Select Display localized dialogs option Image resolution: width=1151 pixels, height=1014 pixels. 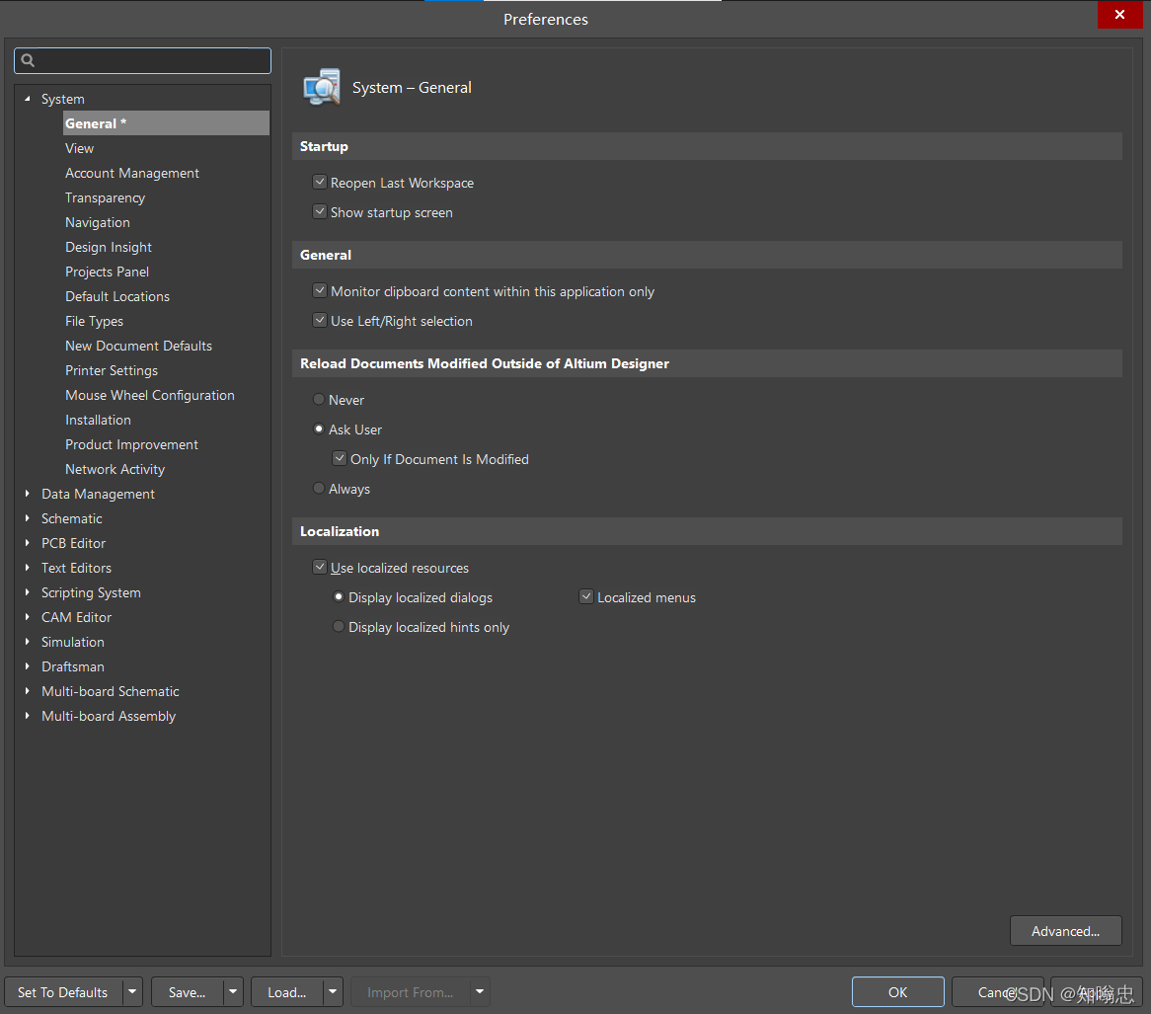(339, 597)
